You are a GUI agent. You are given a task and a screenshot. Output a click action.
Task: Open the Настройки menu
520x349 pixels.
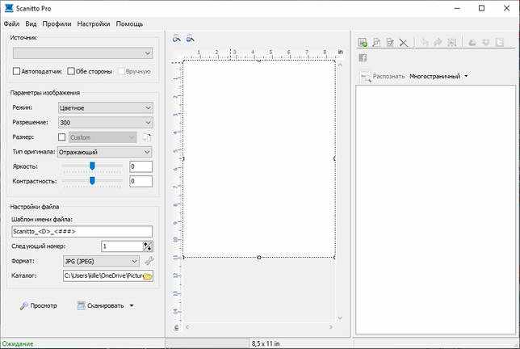coord(94,24)
